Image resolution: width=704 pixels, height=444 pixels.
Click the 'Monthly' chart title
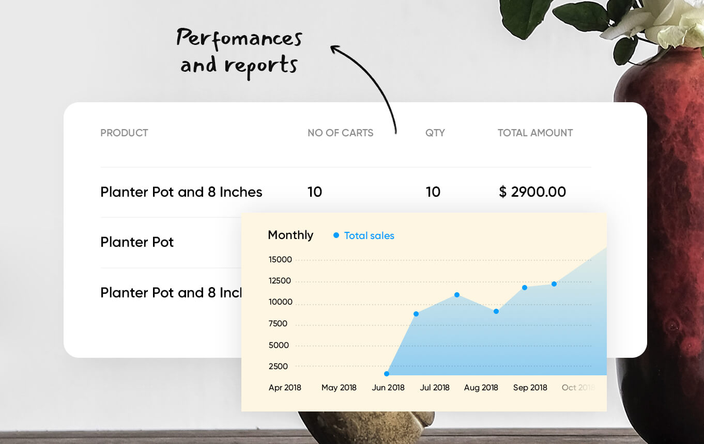290,235
